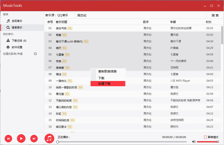Click album cell 不能说的秘密 电影原声带
This screenshot has width=224, height=145.
(x=185, y=100)
